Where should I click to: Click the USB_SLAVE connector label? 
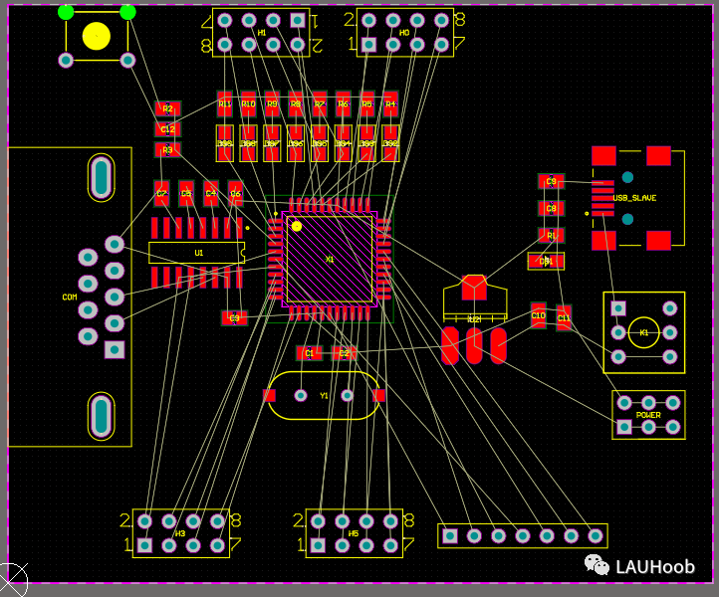(634, 198)
